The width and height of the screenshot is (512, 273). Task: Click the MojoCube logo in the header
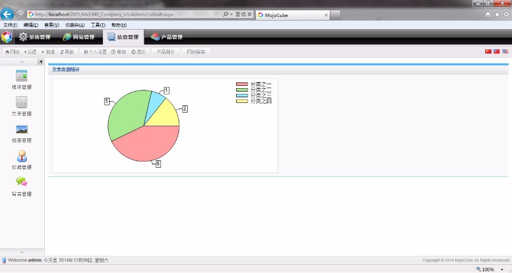click(6, 37)
